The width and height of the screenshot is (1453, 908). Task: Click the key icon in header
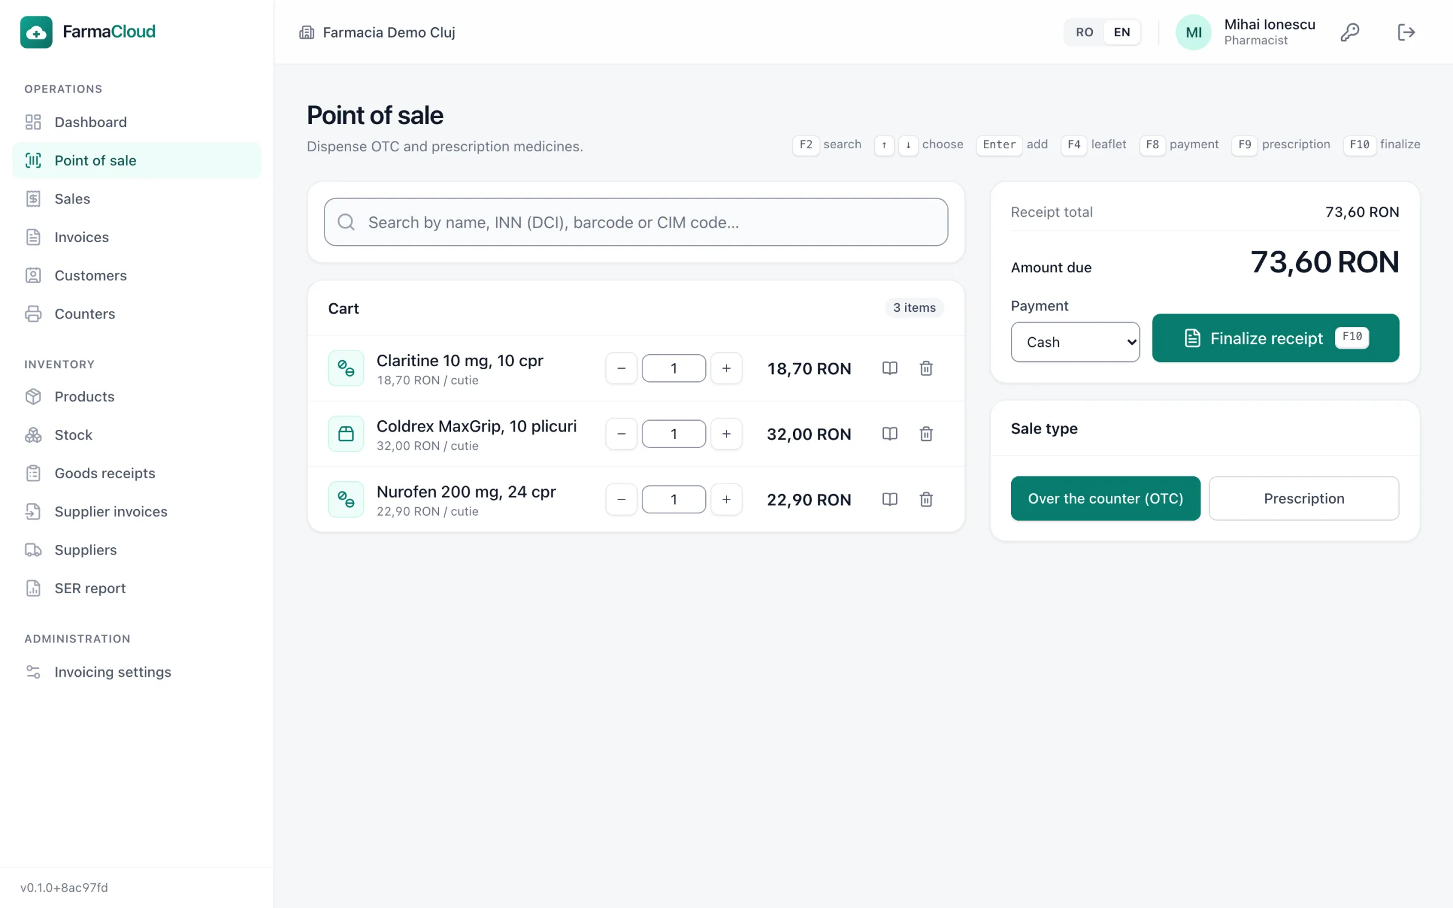click(x=1349, y=32)
